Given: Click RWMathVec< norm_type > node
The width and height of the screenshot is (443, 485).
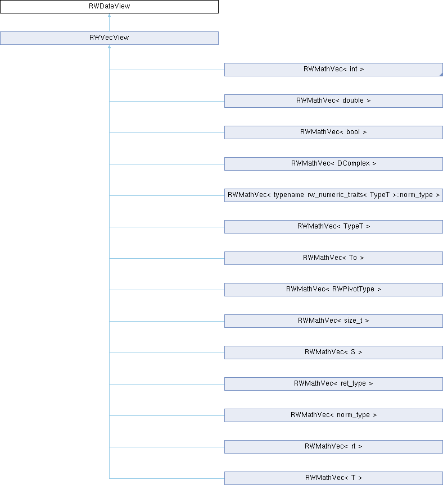Looking at the screenshot, I should pos(333,415).
